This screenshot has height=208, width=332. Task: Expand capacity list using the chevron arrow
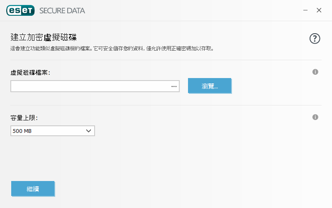tap(88, 131)
